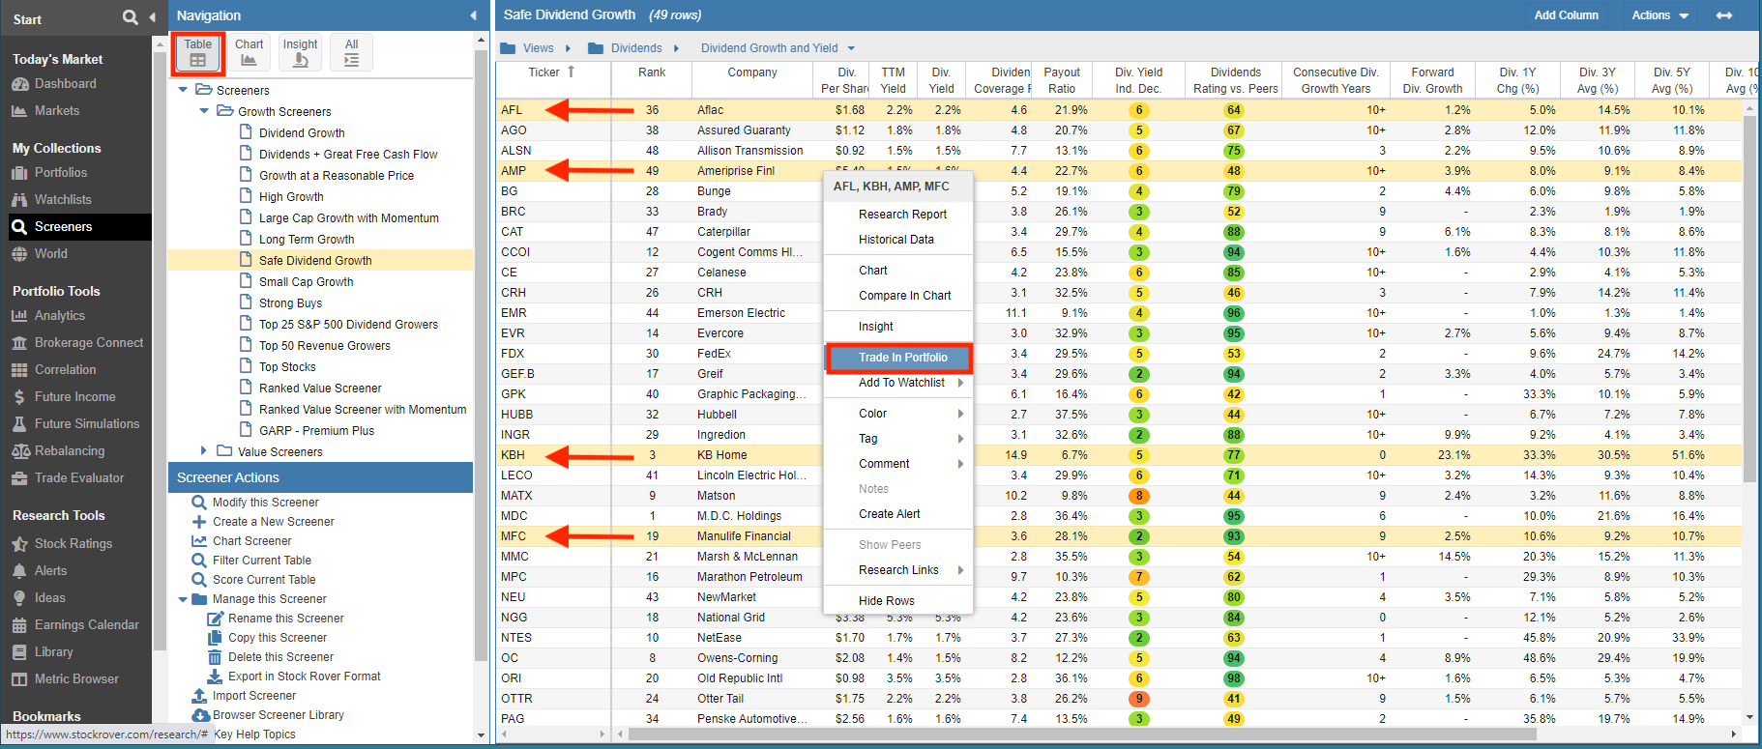The height and width of the screenshot is (749, 1762).
Task: Choose Historical Data in context menu
Action: click(899, 240)
